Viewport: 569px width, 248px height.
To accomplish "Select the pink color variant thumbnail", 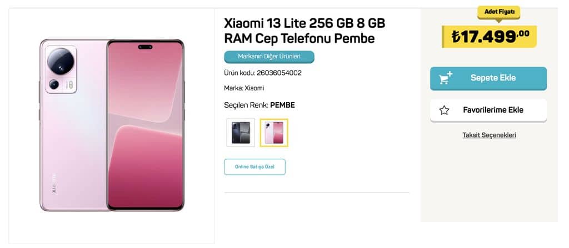I will 274,133.
